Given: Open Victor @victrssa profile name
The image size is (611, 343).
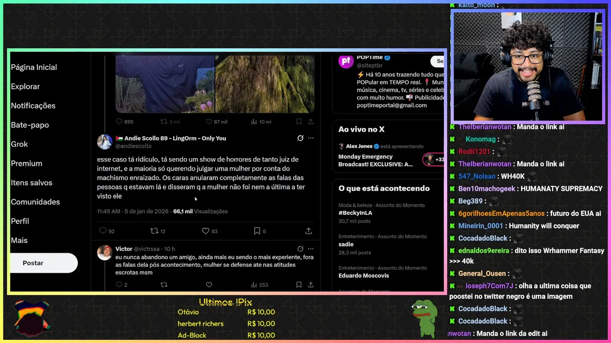Looking at the screenshot, I should pos(137,249).
